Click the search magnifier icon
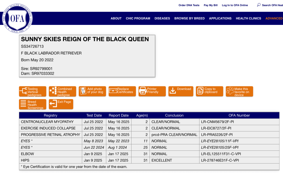The height and width of the screenshot is (174, 283). click(x=259, y=5)
